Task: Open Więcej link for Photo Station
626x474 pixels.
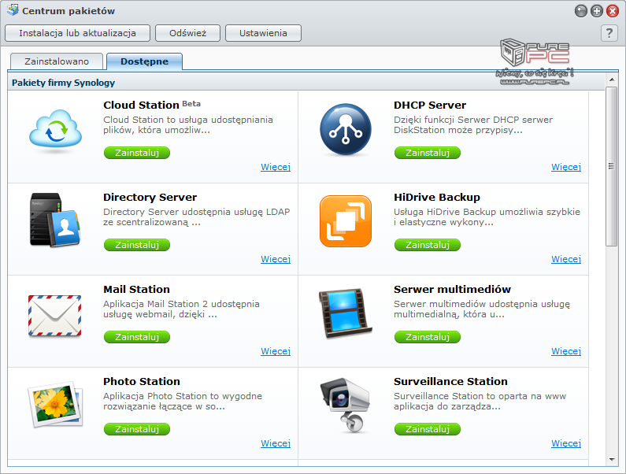Action: (x=276, y=443)
